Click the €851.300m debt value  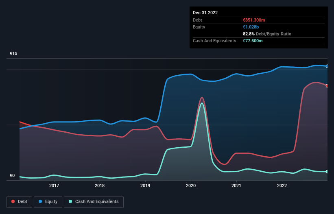(254, 20)
